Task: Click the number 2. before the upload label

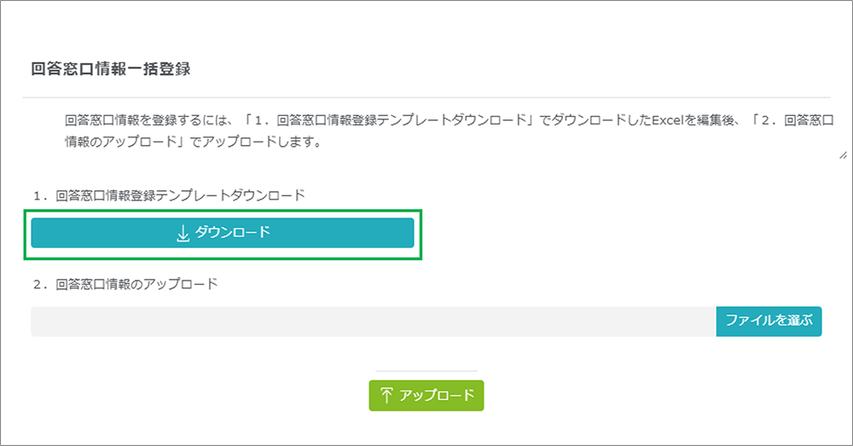Action: click(x=39, y=284)
